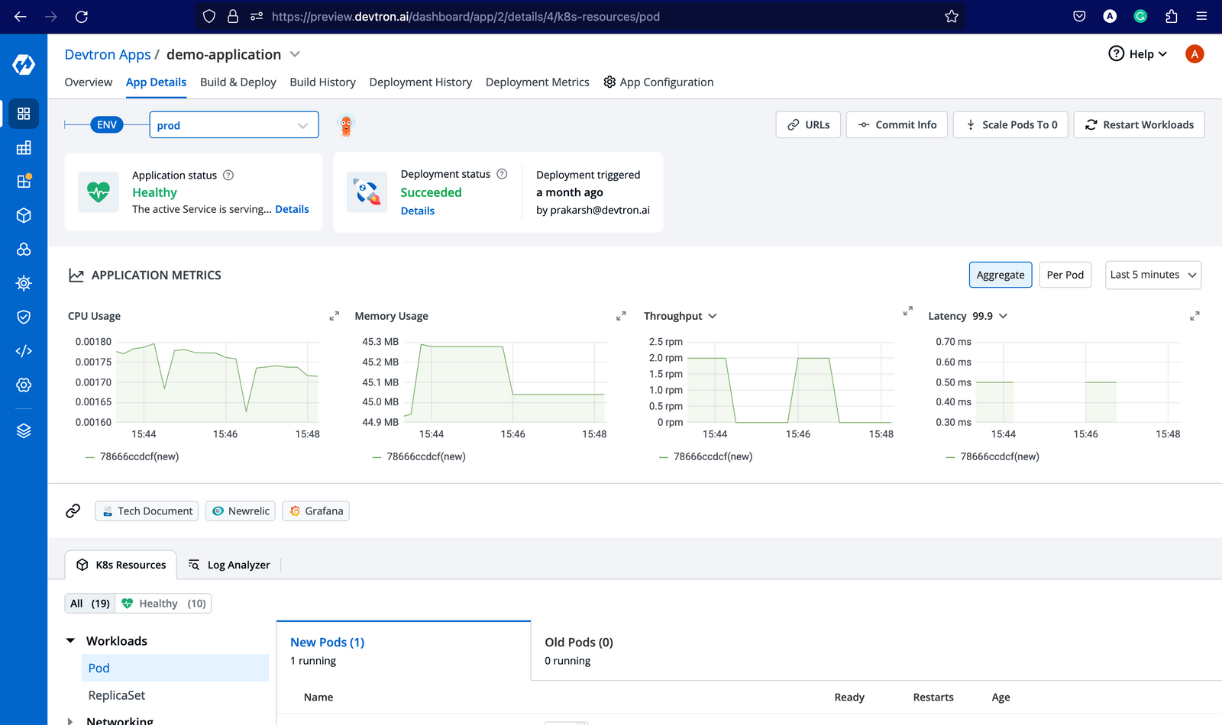Open the Grafana external link

[316, 511]
